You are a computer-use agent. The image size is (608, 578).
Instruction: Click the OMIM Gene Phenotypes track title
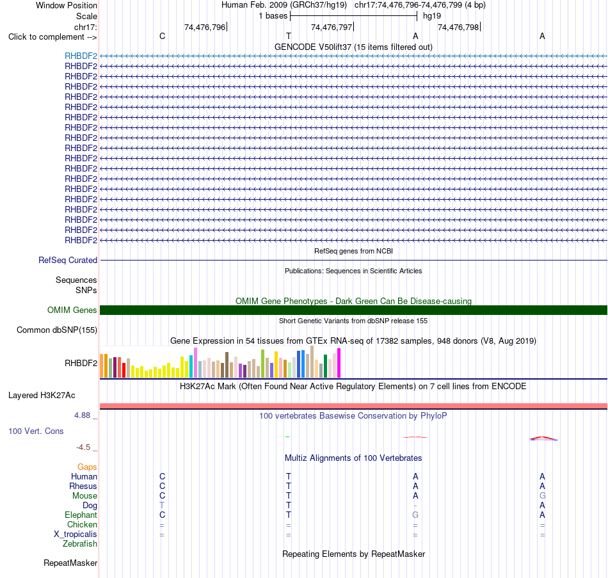pos(353,301)
